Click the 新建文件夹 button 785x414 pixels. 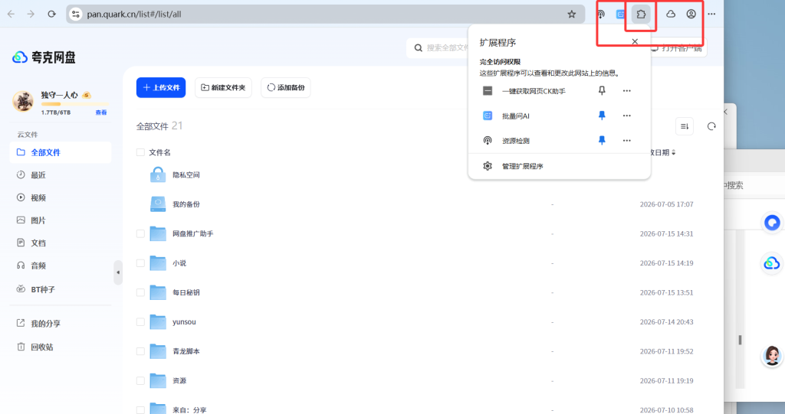(x=223, y=87)
